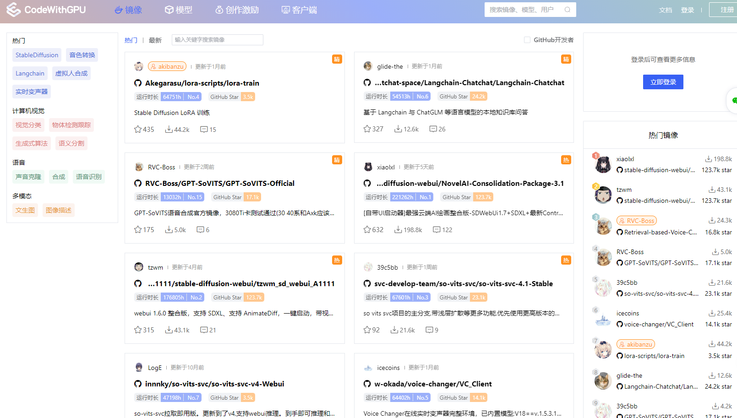Open the 创作激励 nav tab
Viewport: 737px width, 418px height.
click(x=237, y=10)
